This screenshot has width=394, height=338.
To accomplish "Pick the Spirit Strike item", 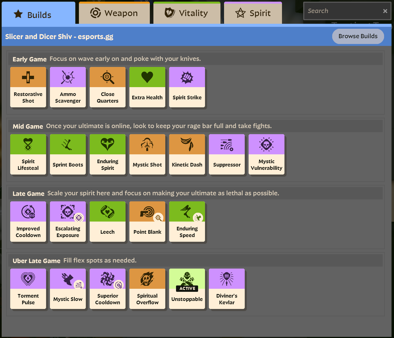I will coord(187,87).
